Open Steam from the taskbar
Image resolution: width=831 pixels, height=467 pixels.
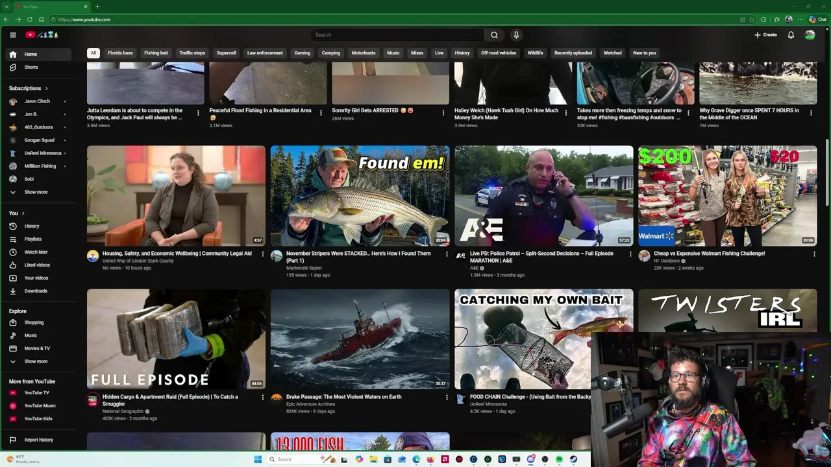point(573,459)
